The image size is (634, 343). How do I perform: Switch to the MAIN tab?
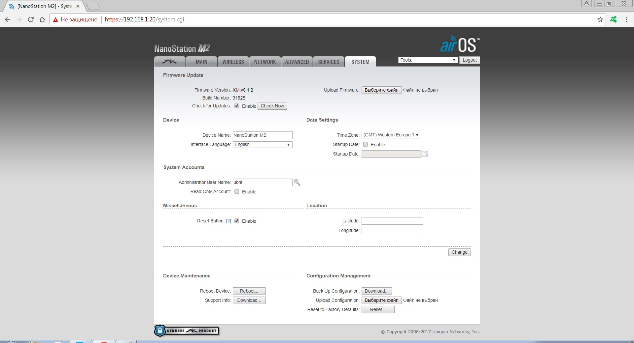pos(201,62)
